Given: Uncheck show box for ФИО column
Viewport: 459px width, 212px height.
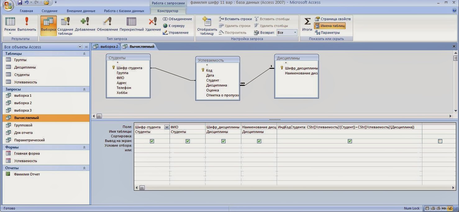Looking at the screenshot, I should (x=188, y=141).
